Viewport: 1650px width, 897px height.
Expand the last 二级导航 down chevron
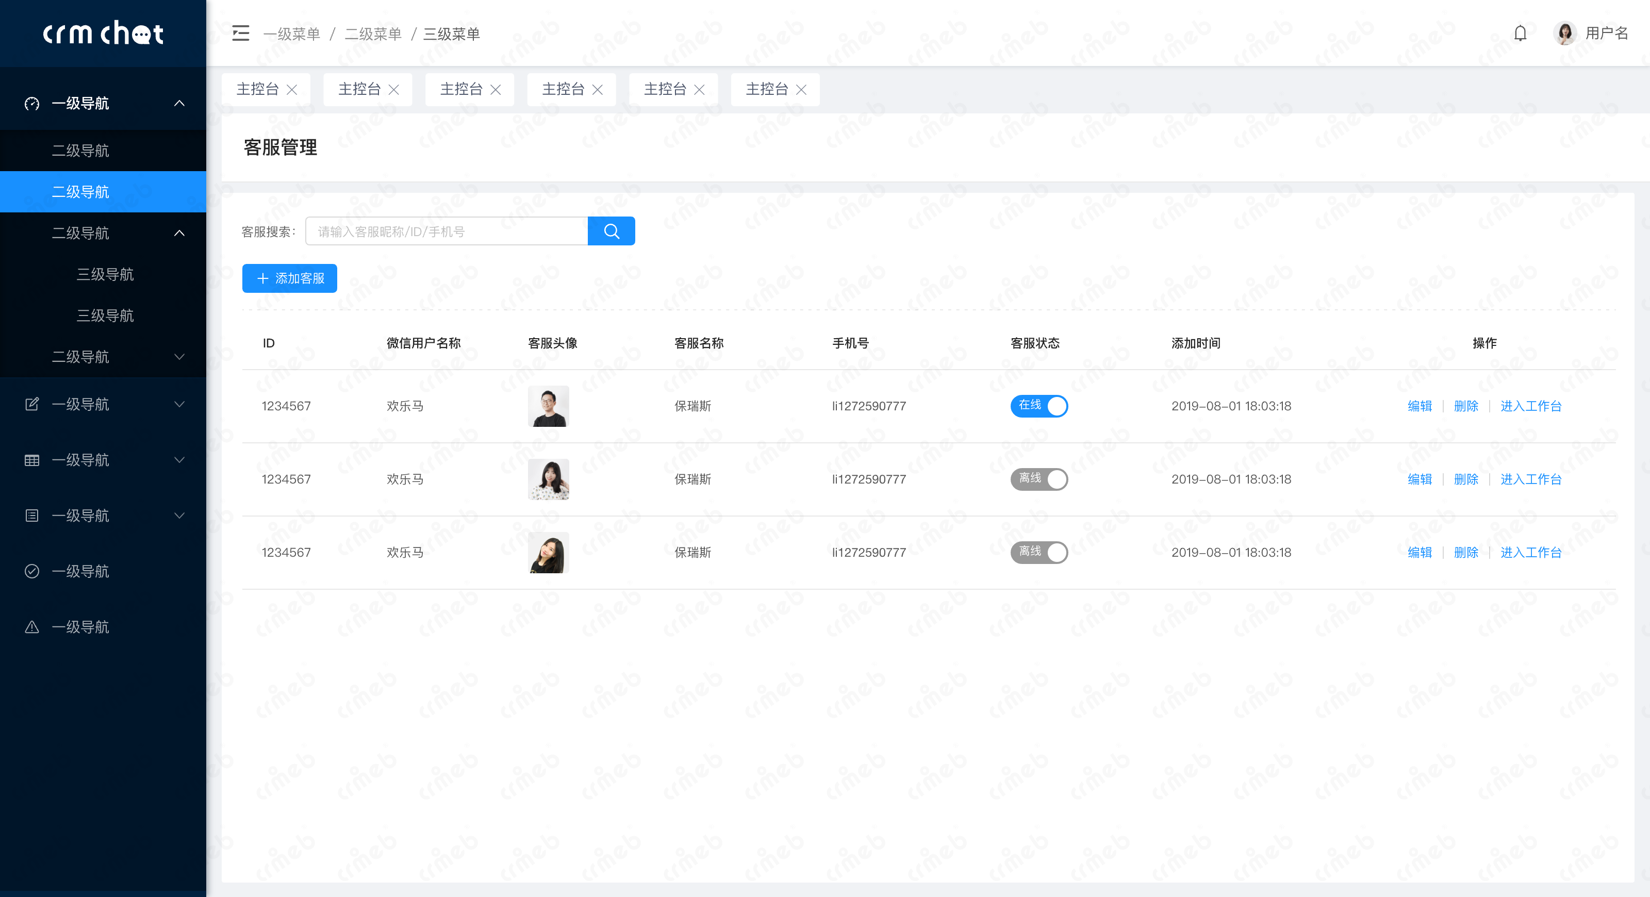click(179, 357)
